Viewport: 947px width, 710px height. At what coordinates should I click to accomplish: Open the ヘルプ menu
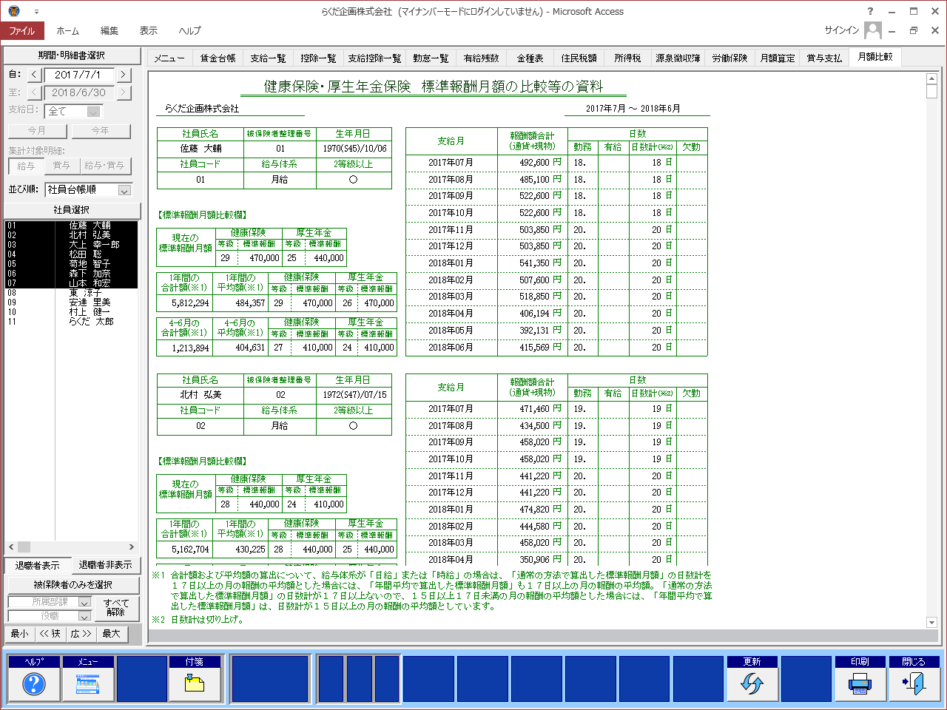(190, 30)
